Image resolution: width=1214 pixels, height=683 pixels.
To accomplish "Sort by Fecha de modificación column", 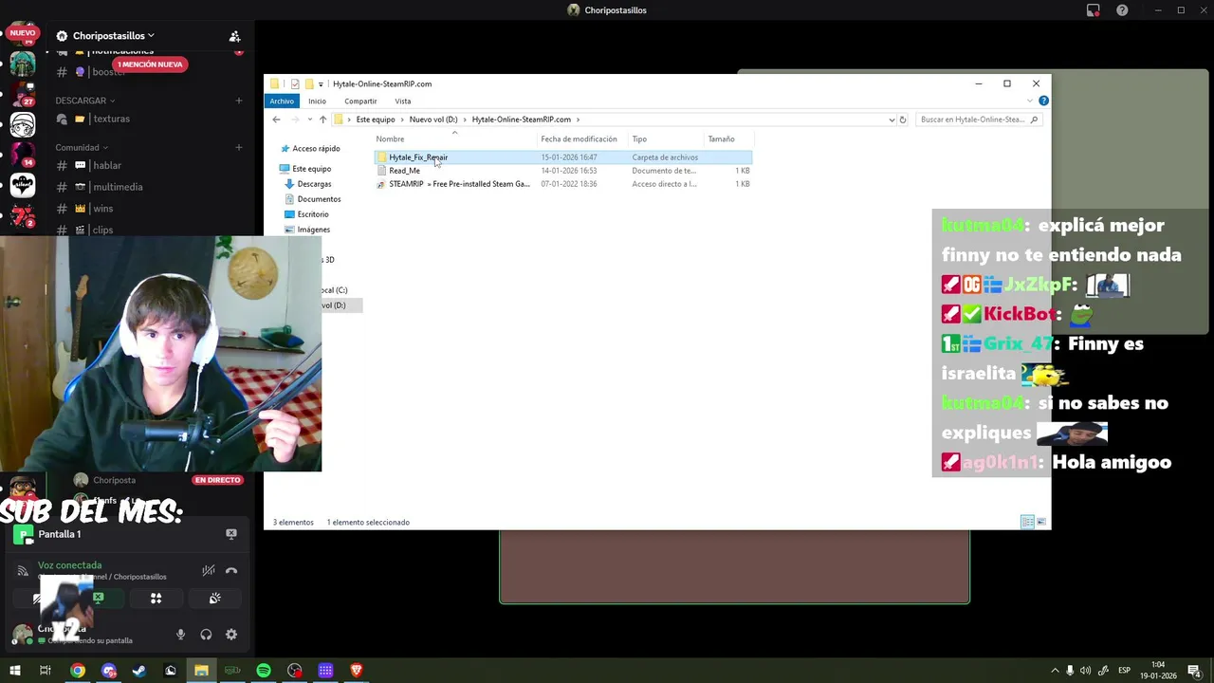I will pyautogui.click(x=579, y=139).
